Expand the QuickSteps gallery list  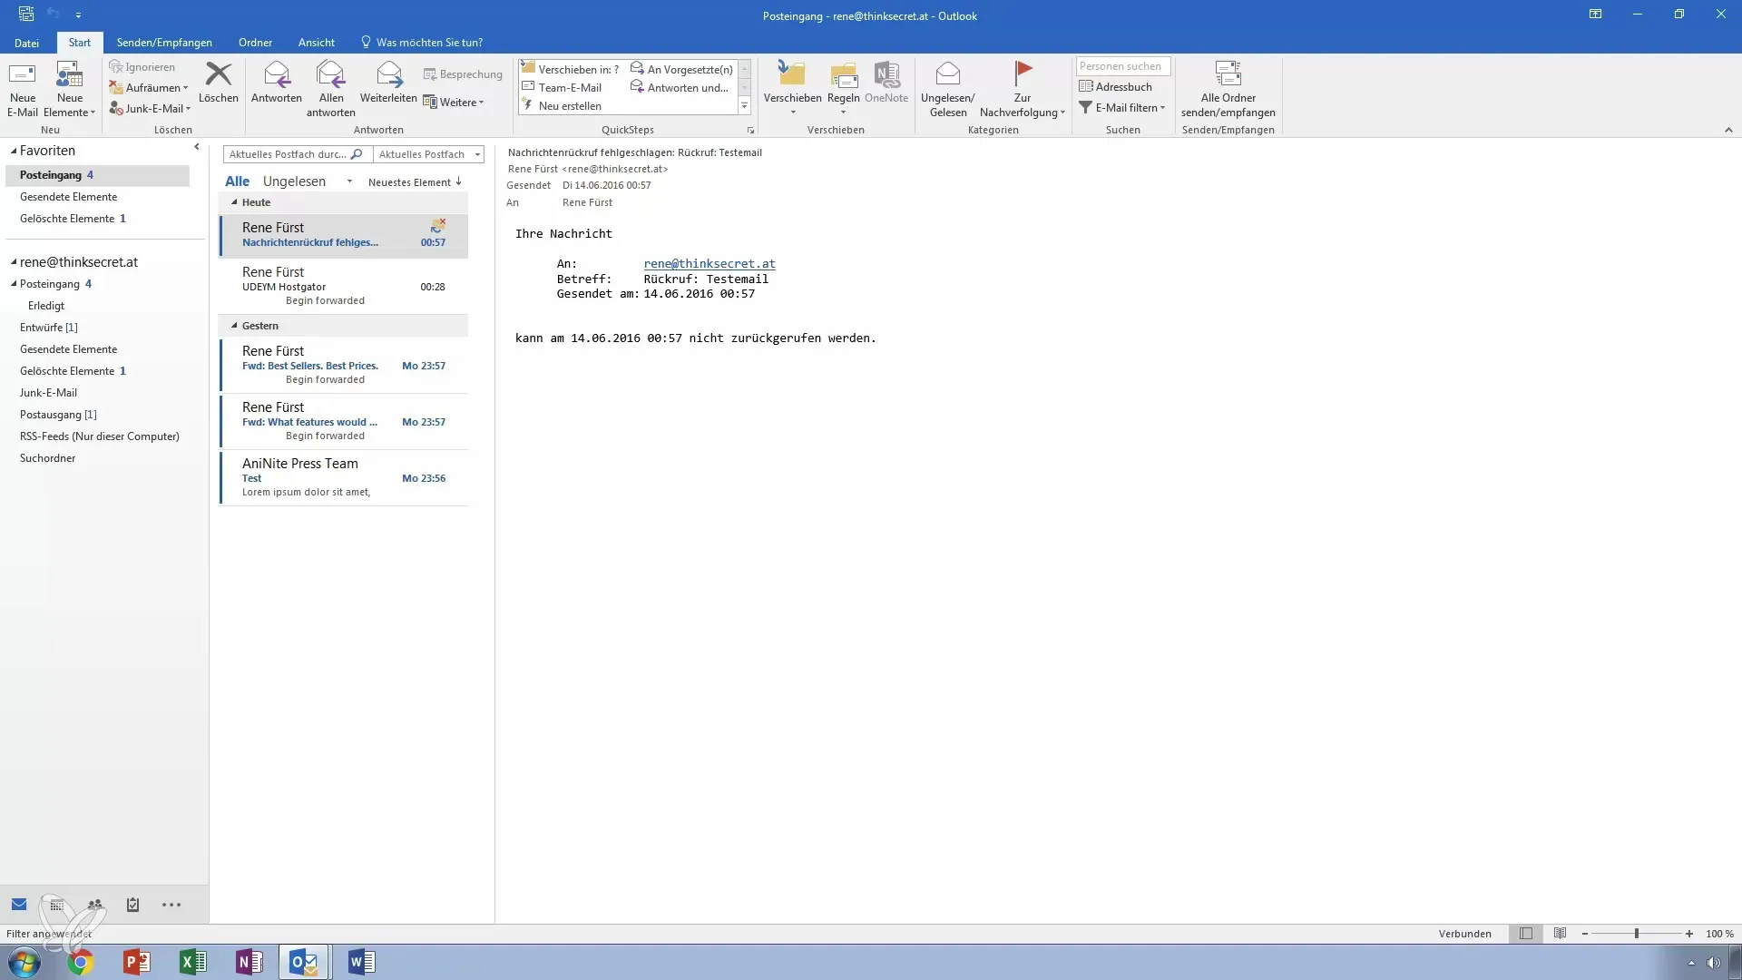point(744,106)
